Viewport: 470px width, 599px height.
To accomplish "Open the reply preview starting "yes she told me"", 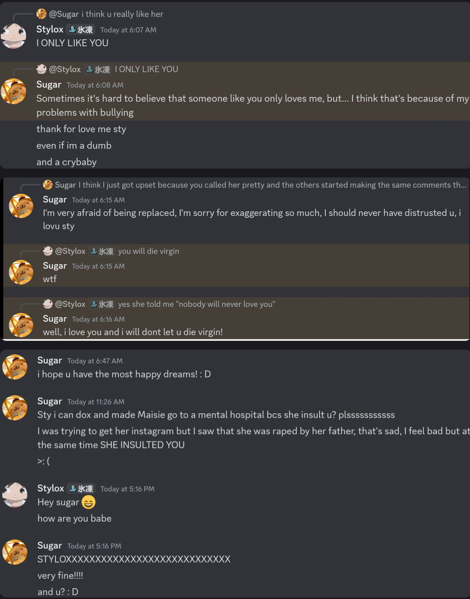I will pyautogui.click(x=196, y=304).
